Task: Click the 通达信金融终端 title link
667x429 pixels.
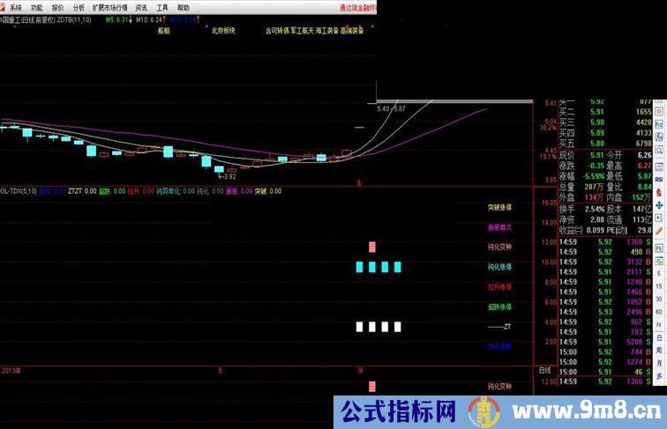Action: pos(343,6)
